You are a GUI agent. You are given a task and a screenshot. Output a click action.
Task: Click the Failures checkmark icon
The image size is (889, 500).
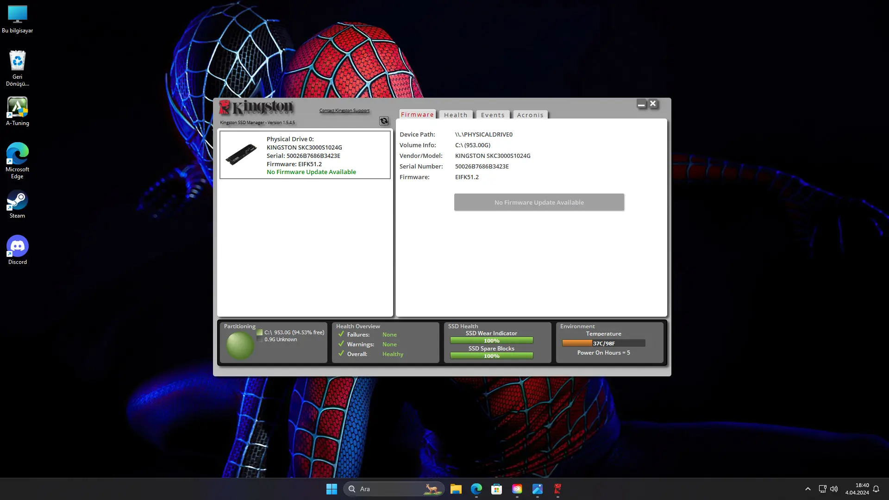pos(341,334)
